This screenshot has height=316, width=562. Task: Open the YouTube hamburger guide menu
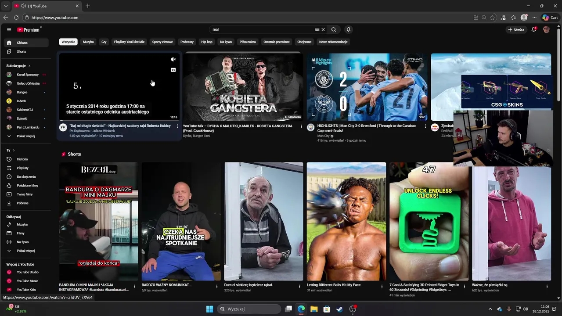pyautogui.click(x=9, y=29)
